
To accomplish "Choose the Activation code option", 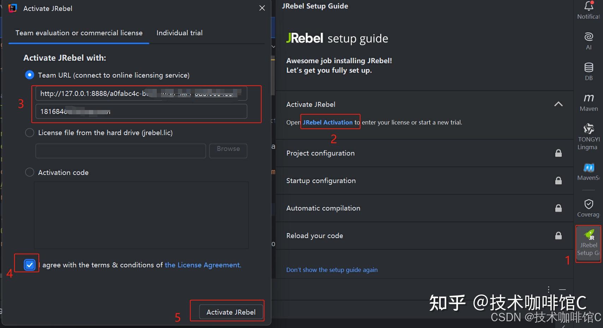I will (30, 172).
